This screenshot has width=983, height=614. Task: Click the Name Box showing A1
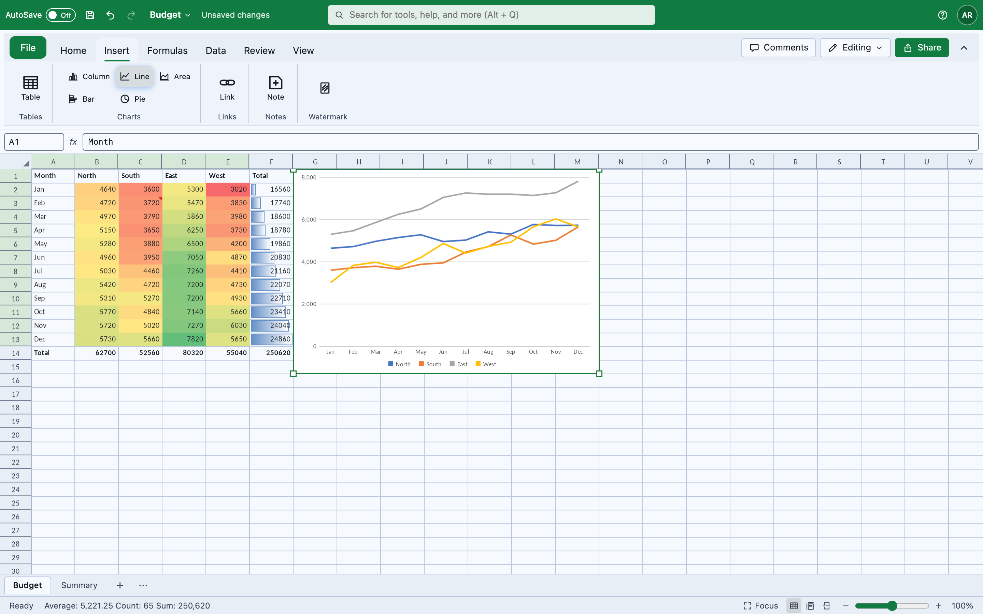(34, 142)
